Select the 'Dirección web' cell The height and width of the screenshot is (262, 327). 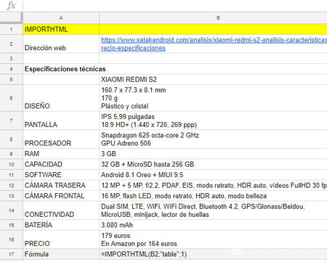click(61, 44)
